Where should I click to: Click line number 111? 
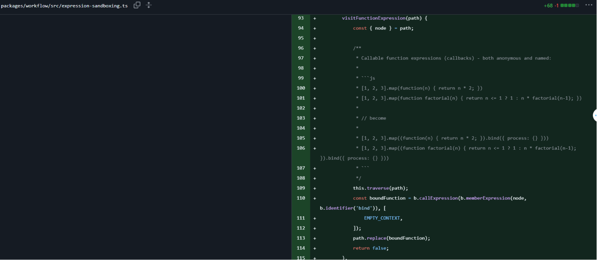point(301,218)
